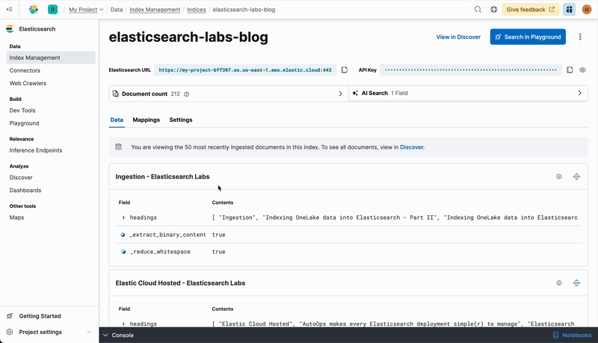598x343 pixels.
Task: Collapse the side navigation menu icon
Action: coord(10,10)
